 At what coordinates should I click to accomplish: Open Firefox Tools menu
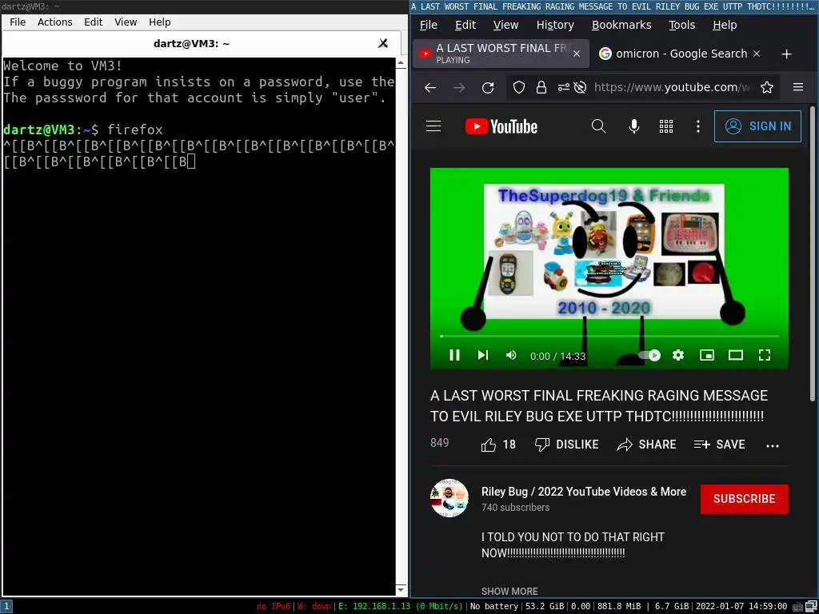coord(681,25)
